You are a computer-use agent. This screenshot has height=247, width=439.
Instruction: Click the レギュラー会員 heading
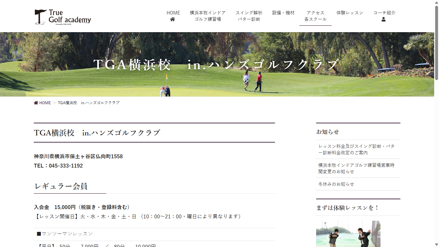(60, 186)
